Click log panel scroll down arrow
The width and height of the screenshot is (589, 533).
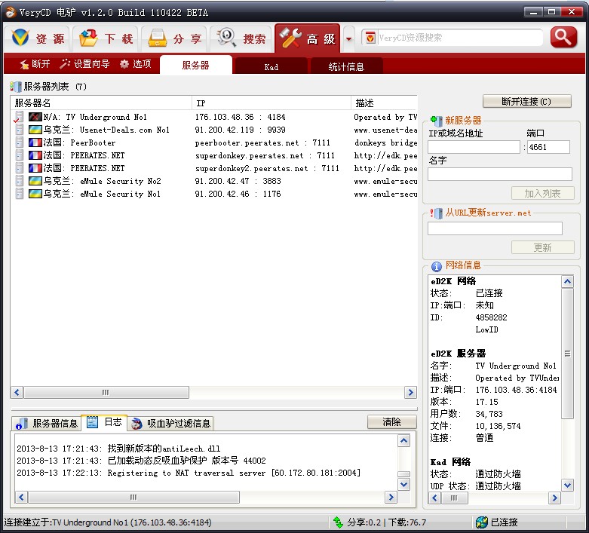(403, 485)
